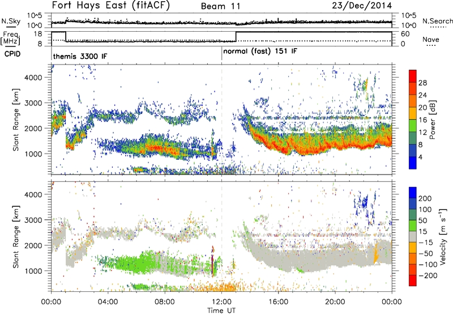Click the '12:00' time axis tick label
This screenshot has height=314, width=453.
221,302
